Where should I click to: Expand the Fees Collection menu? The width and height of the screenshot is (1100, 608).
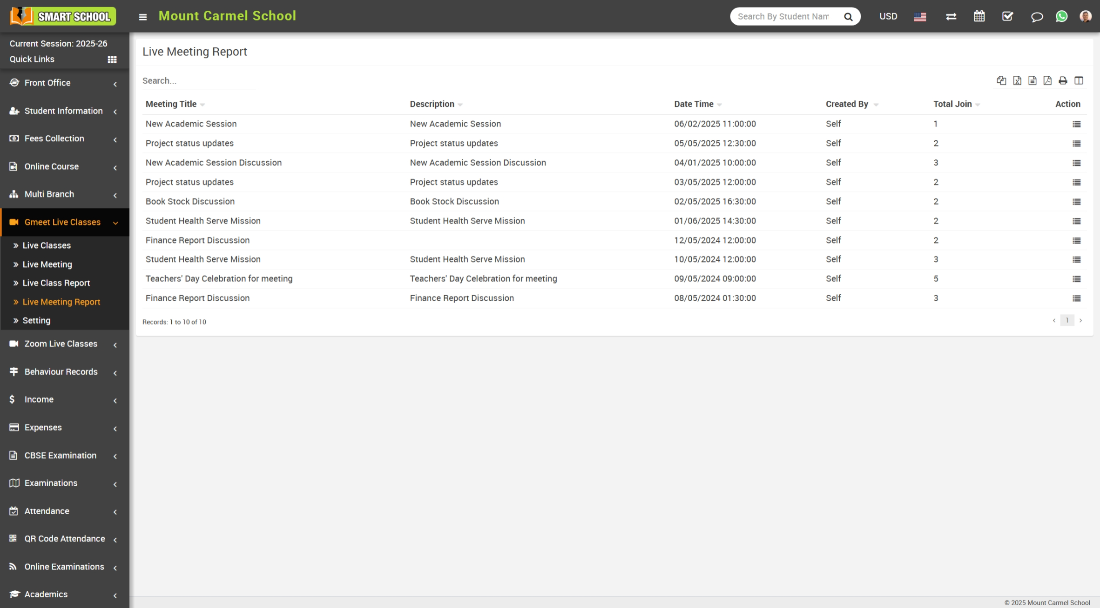(x=65, y=139)
